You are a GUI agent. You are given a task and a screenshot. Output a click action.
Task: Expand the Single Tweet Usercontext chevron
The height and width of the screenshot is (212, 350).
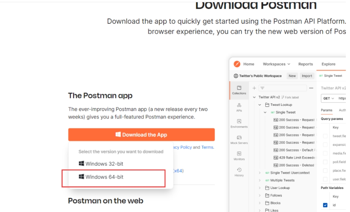point(260,173)
